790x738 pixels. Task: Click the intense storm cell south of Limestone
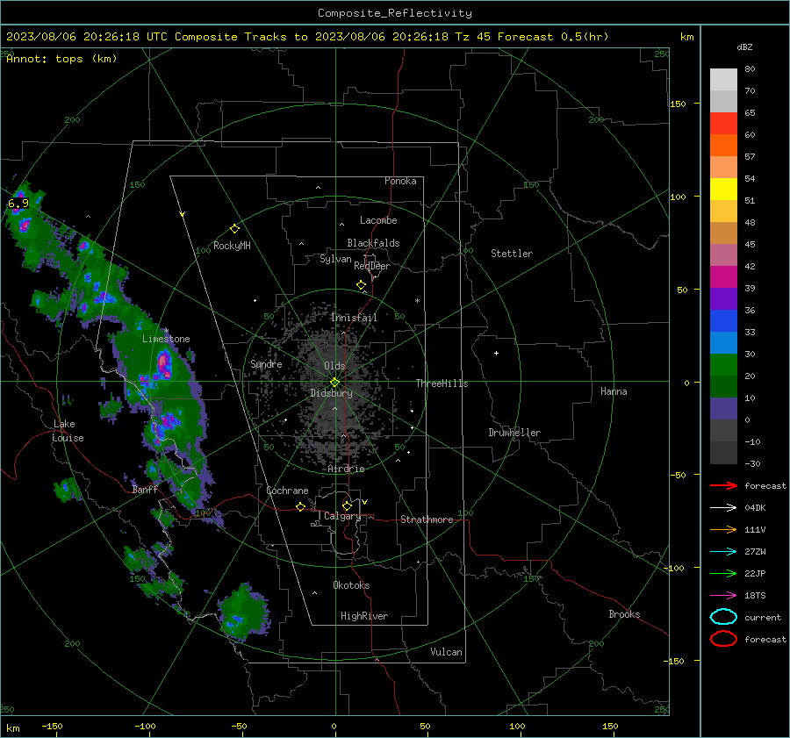click(164, 365)
